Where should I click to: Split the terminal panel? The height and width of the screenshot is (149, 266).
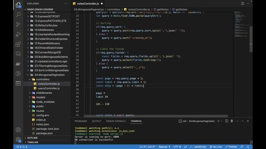point(227,121)
